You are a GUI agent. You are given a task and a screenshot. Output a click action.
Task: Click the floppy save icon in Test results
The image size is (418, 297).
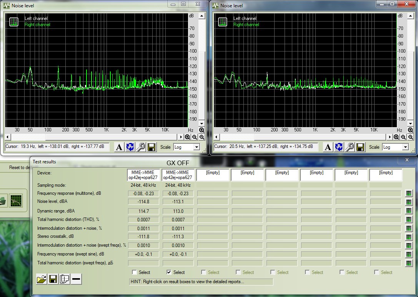click(53, 279)
